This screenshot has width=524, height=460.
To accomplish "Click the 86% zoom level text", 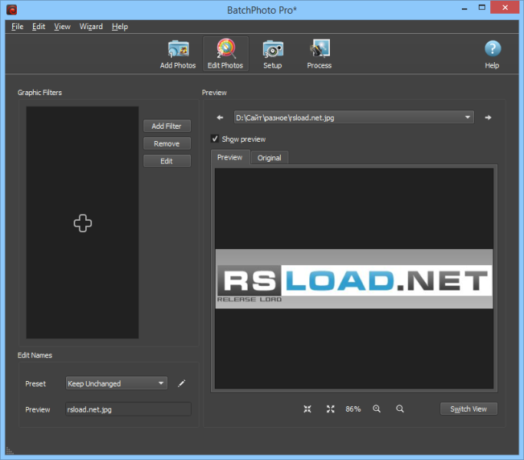I will (353, 409).
